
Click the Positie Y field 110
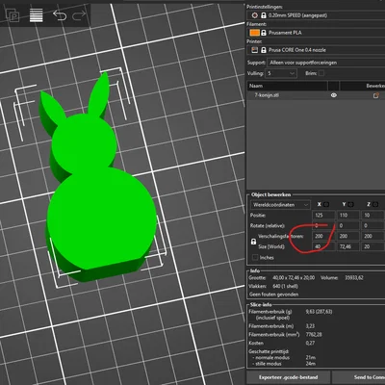347,216
